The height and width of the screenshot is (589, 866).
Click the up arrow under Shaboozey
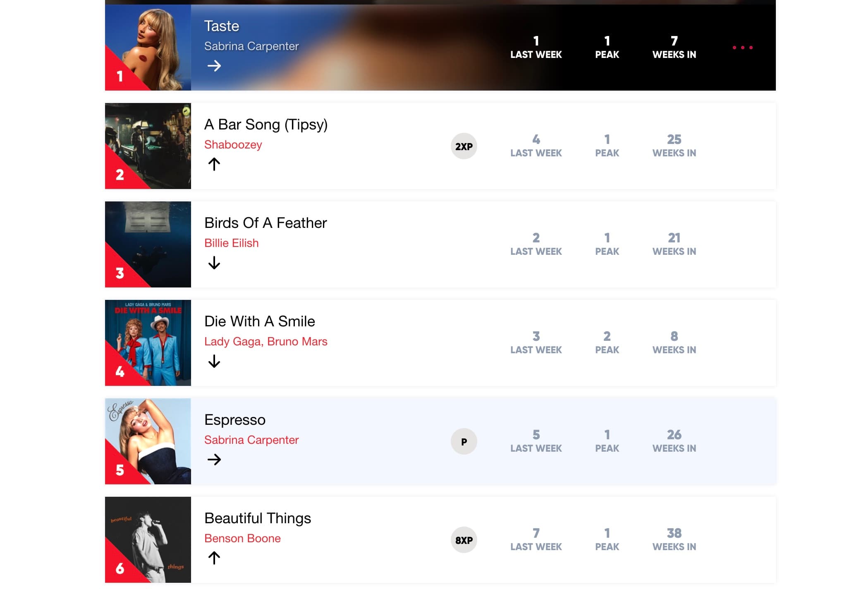[214, 164]
